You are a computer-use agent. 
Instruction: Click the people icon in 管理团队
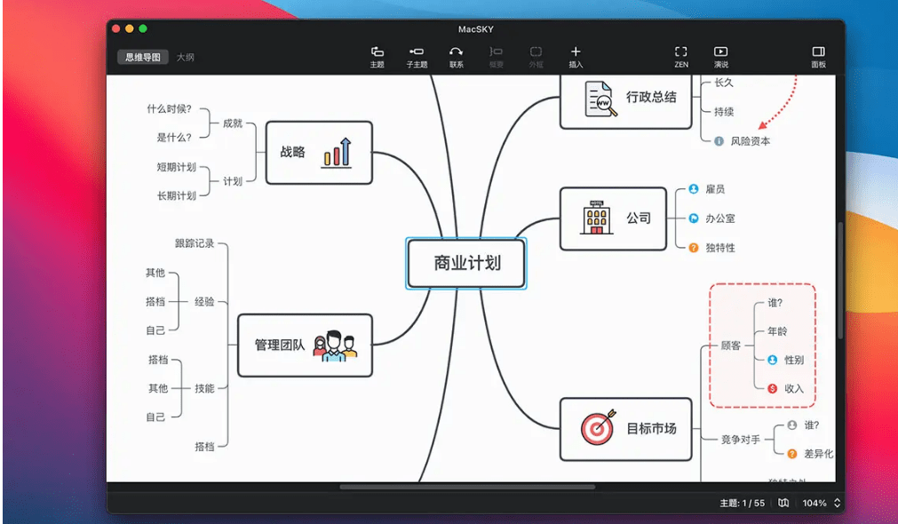335,345
